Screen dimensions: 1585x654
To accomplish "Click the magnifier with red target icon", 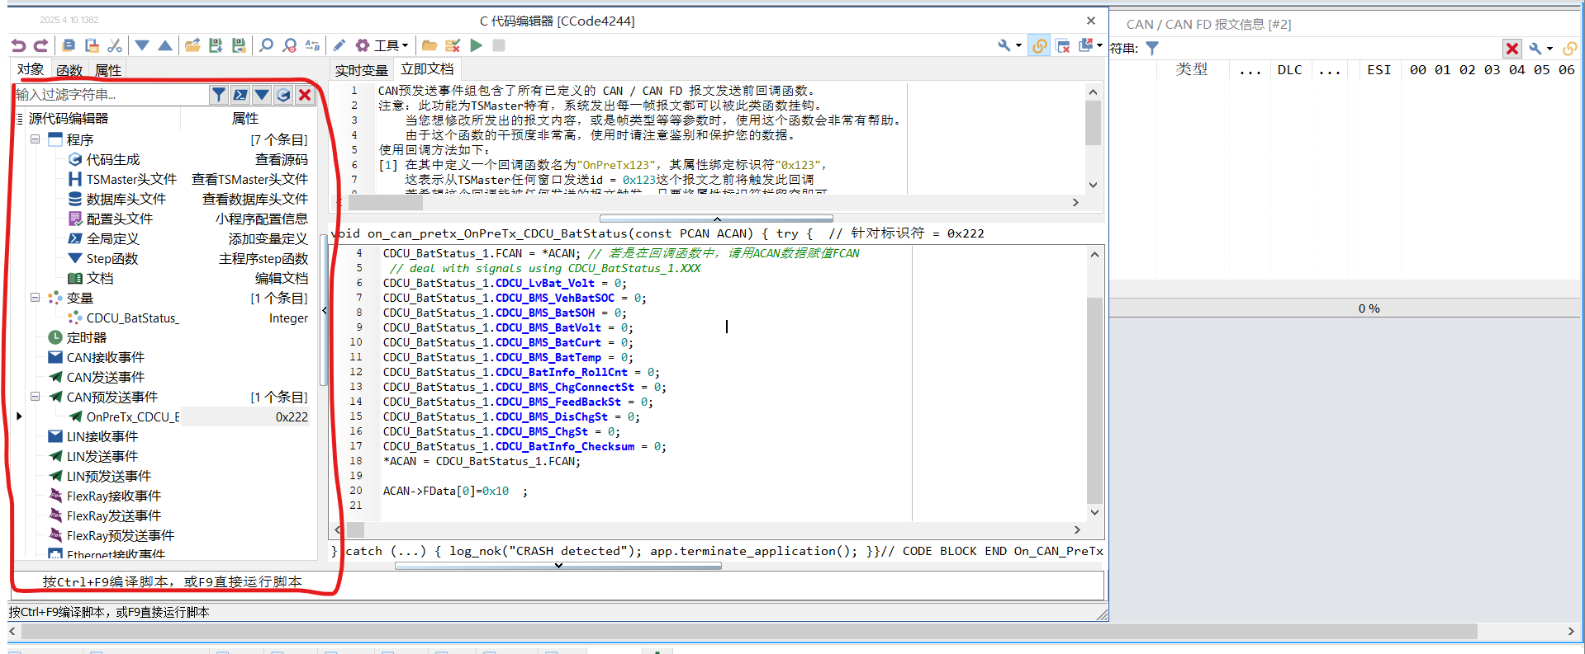I will pos(289,45).
